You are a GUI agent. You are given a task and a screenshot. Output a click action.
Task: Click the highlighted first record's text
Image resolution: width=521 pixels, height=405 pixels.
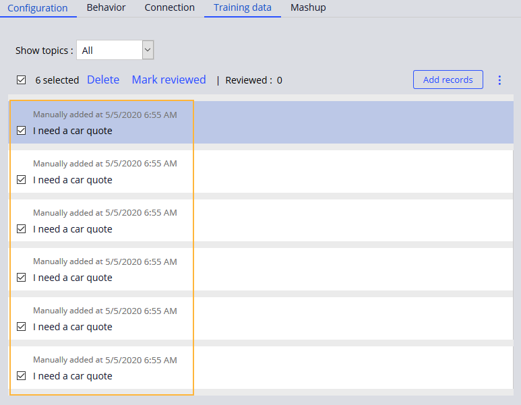(x=73, y=131)
